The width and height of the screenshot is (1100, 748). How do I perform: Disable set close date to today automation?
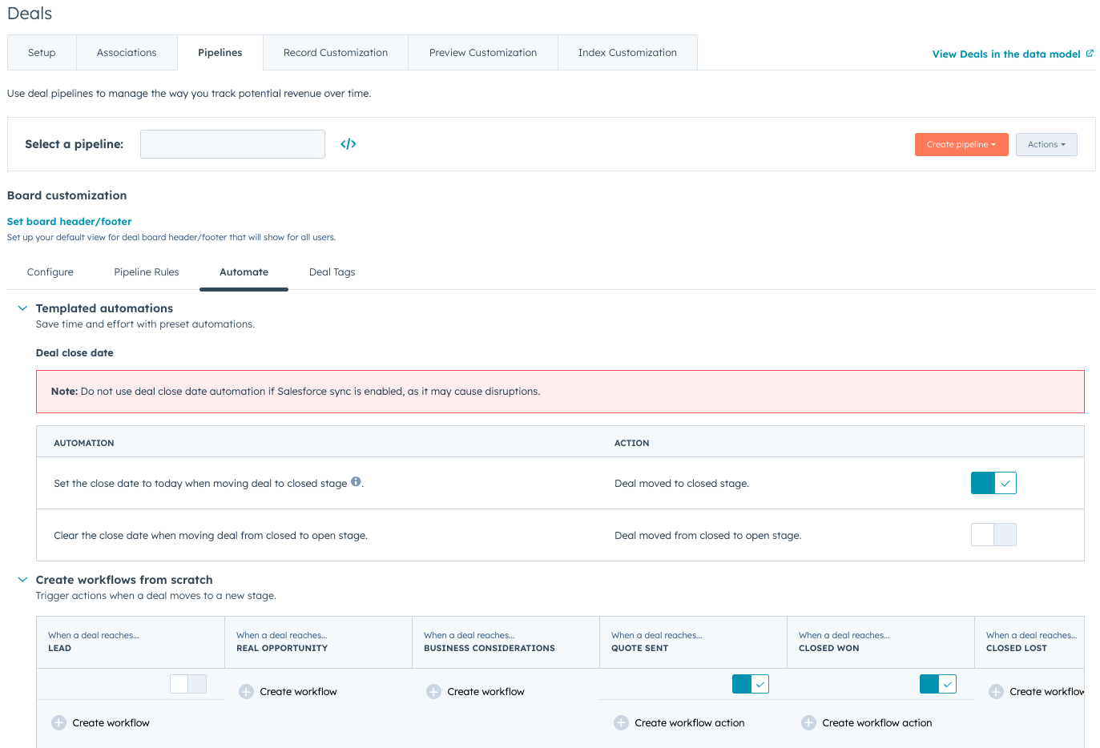(993, 483)
